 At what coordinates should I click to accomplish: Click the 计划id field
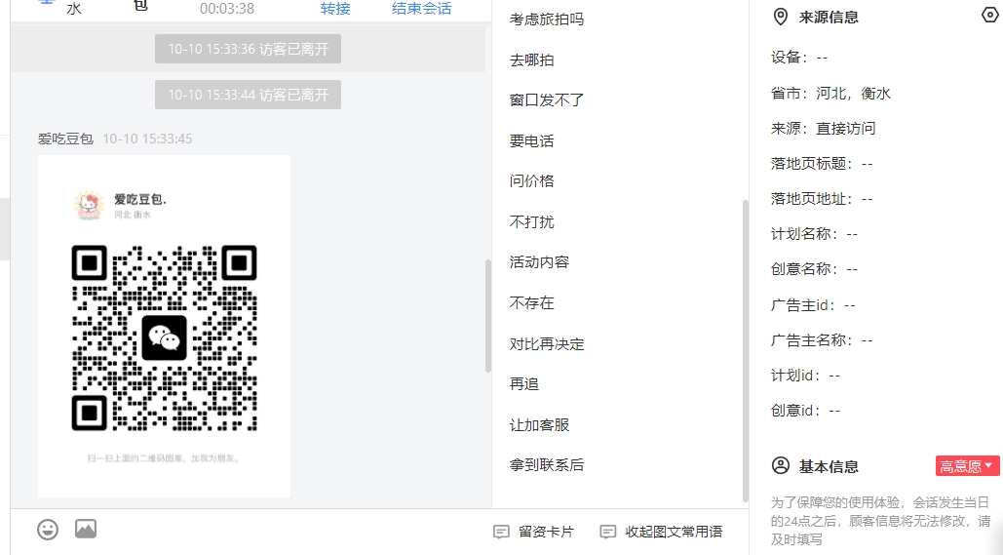coord(805,376)
